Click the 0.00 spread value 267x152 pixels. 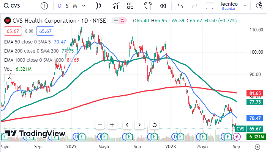pyautogui.click(x=29, y=31)
